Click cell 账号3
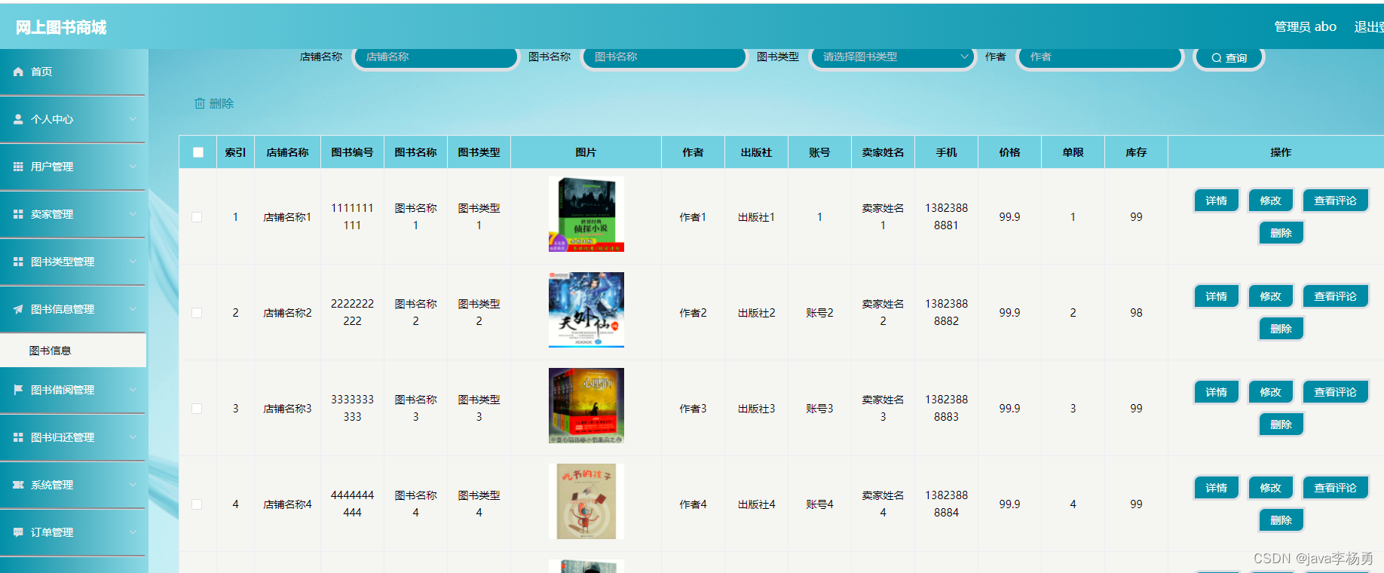 tap(819, 409)
